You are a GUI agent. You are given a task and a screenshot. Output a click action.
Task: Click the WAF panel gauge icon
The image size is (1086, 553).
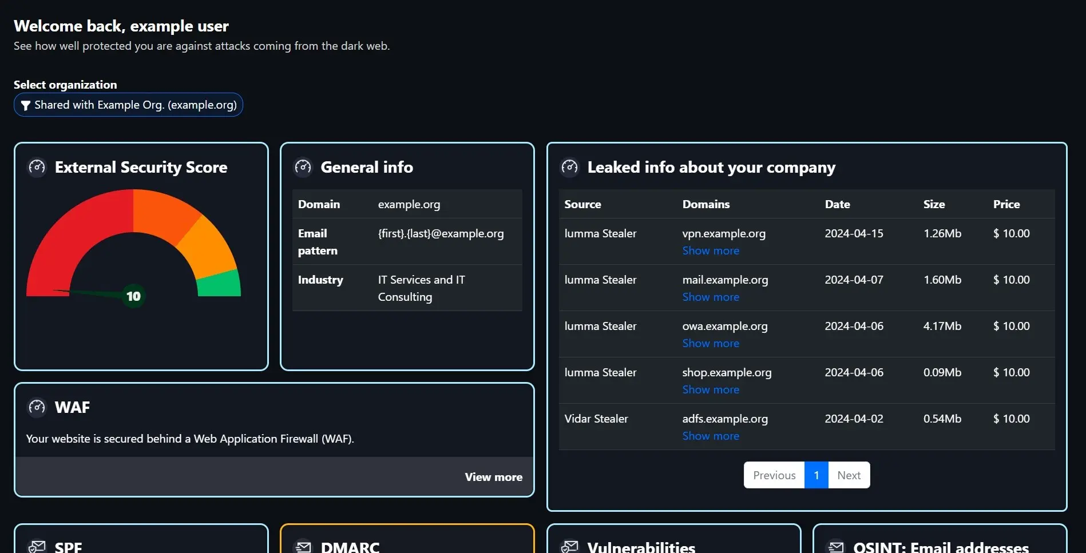tap(37, 407)
